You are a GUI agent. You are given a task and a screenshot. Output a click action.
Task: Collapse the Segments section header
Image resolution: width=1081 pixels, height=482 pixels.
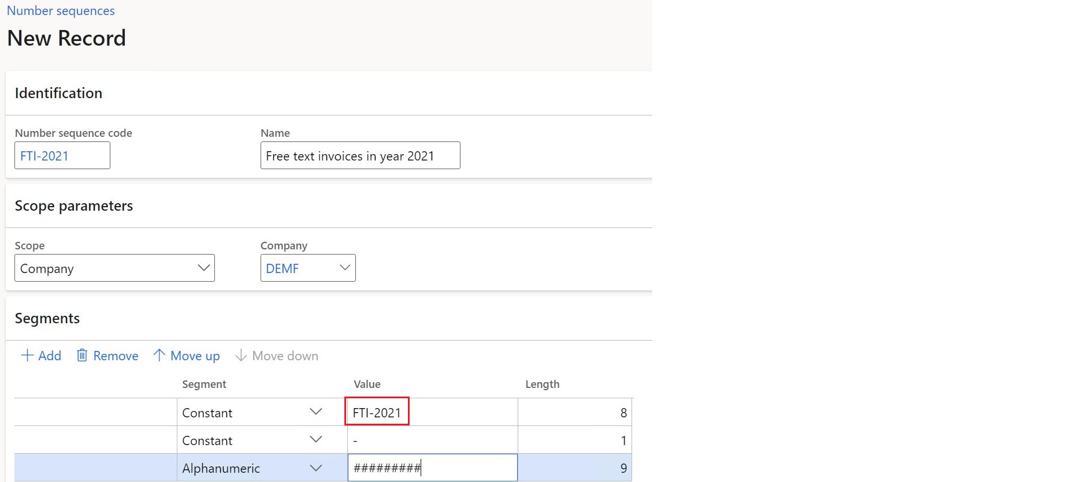(x=329, y=319)
